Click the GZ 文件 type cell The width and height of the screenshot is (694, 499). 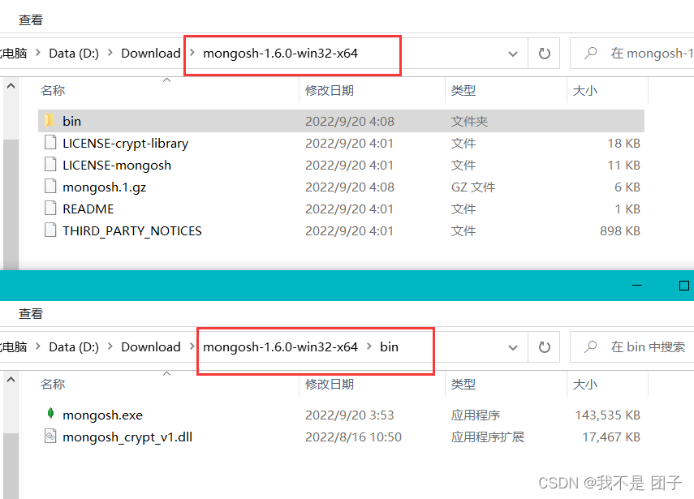pos(473,187)
